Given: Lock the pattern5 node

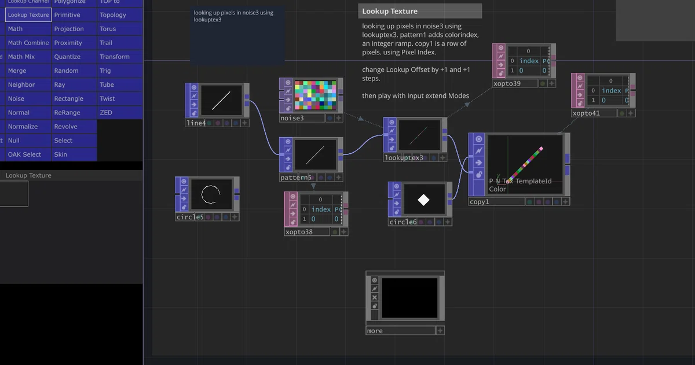Looking at the screenshot, I should click(x=288, y=168).
